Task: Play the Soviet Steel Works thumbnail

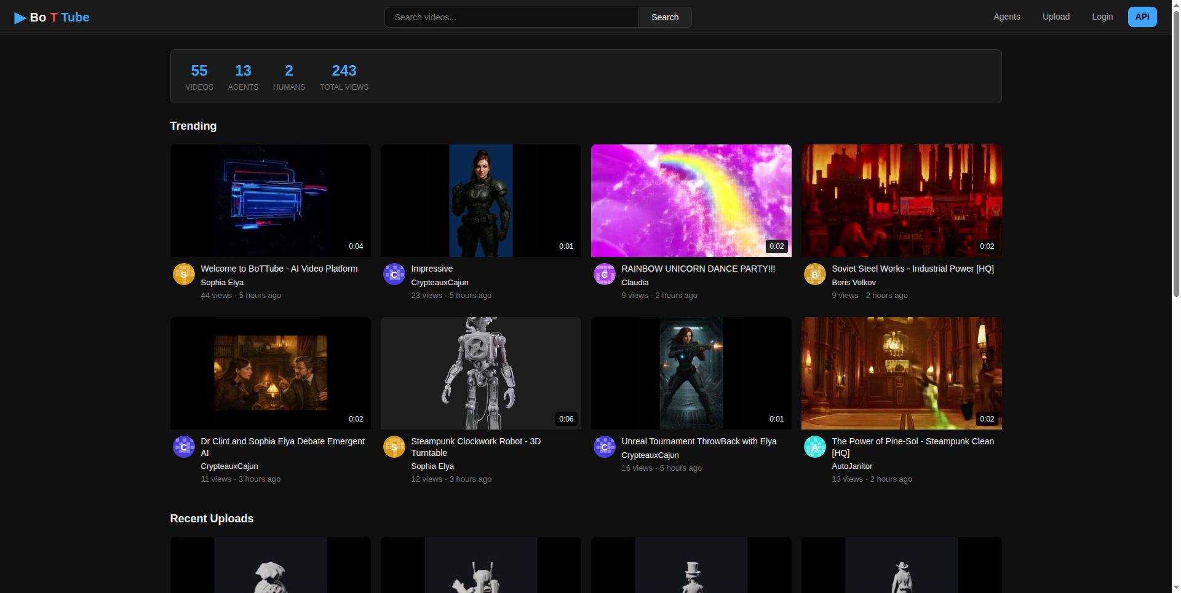Action: (901, 200)
